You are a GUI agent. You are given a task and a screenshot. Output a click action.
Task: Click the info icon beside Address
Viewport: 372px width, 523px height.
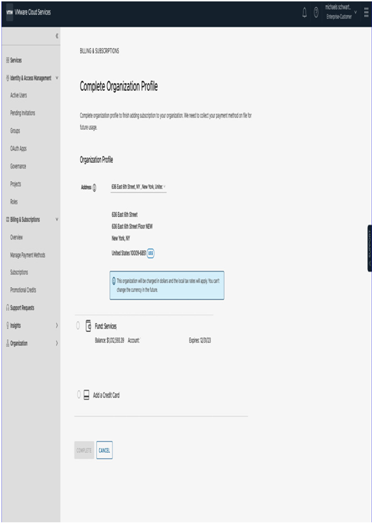[x=95, y=187]
